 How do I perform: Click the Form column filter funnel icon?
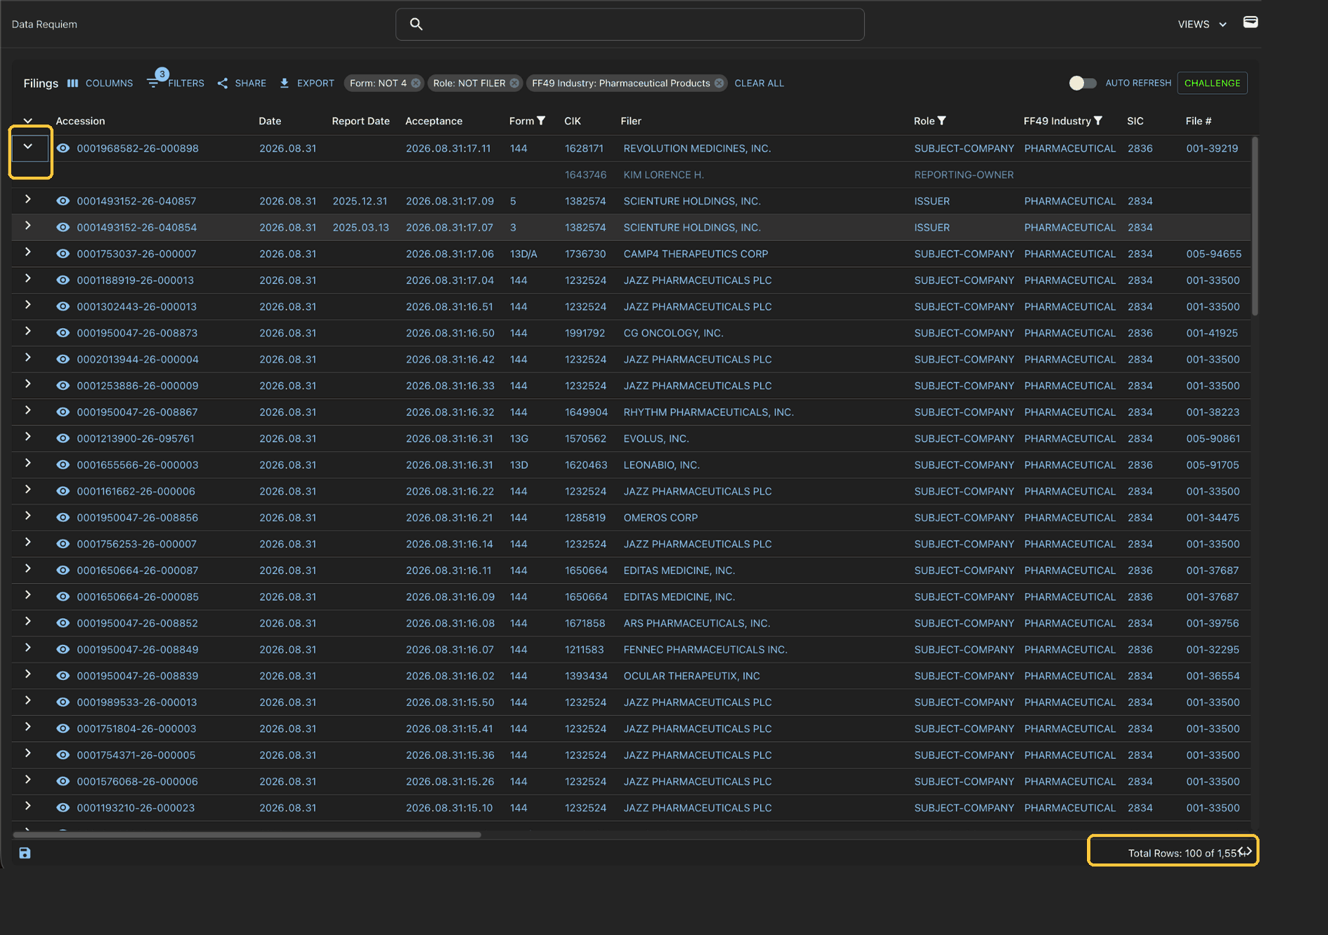click(541, 121)
